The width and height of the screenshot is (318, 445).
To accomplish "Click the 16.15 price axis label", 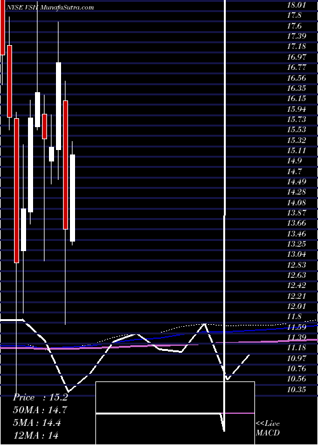I will coord(296,98).
